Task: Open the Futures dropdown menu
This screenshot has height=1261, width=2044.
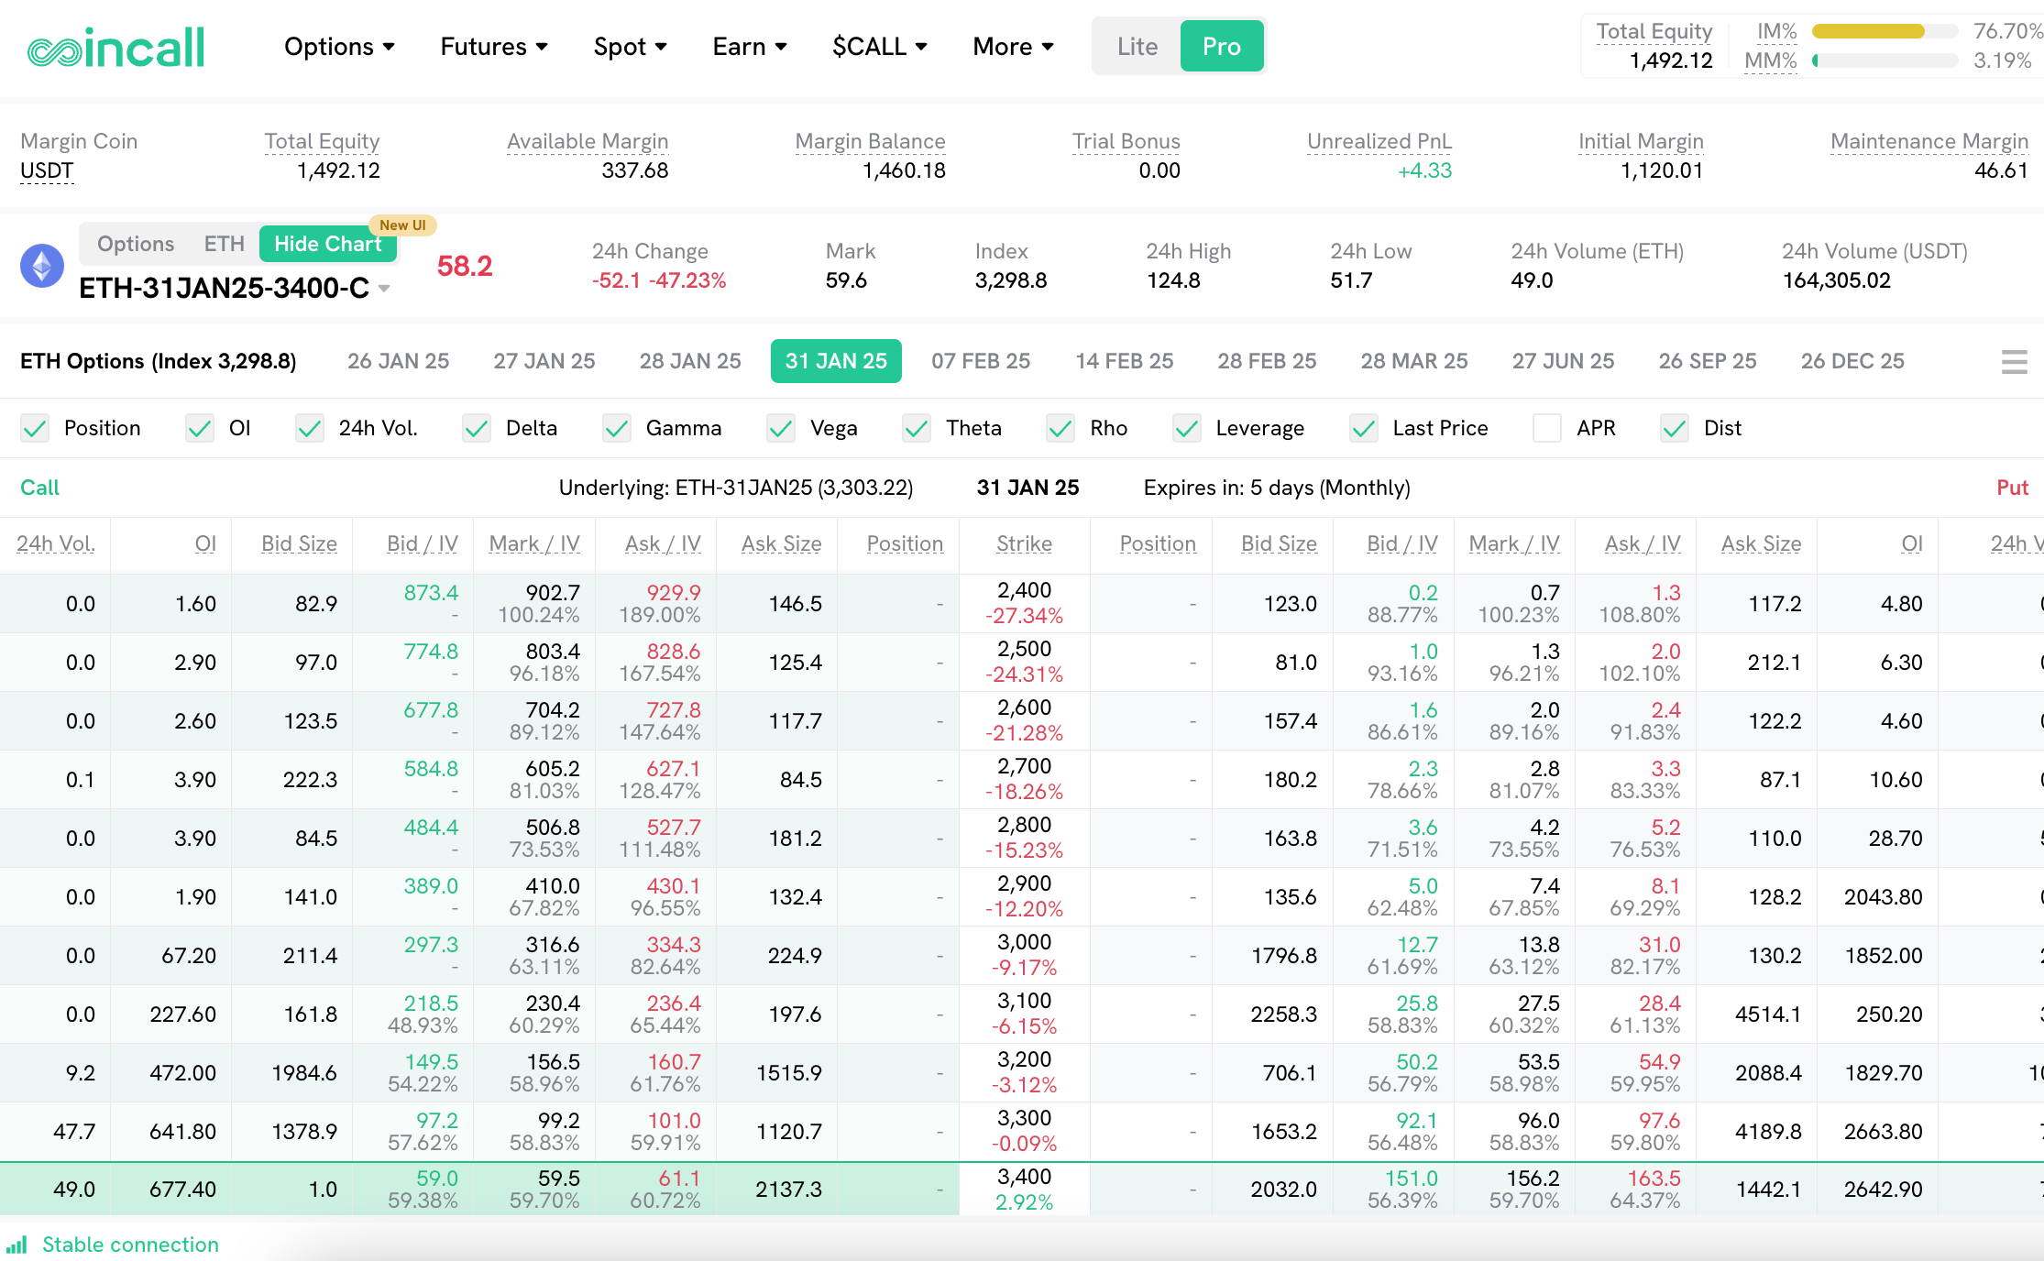Action: coord(492,46)
